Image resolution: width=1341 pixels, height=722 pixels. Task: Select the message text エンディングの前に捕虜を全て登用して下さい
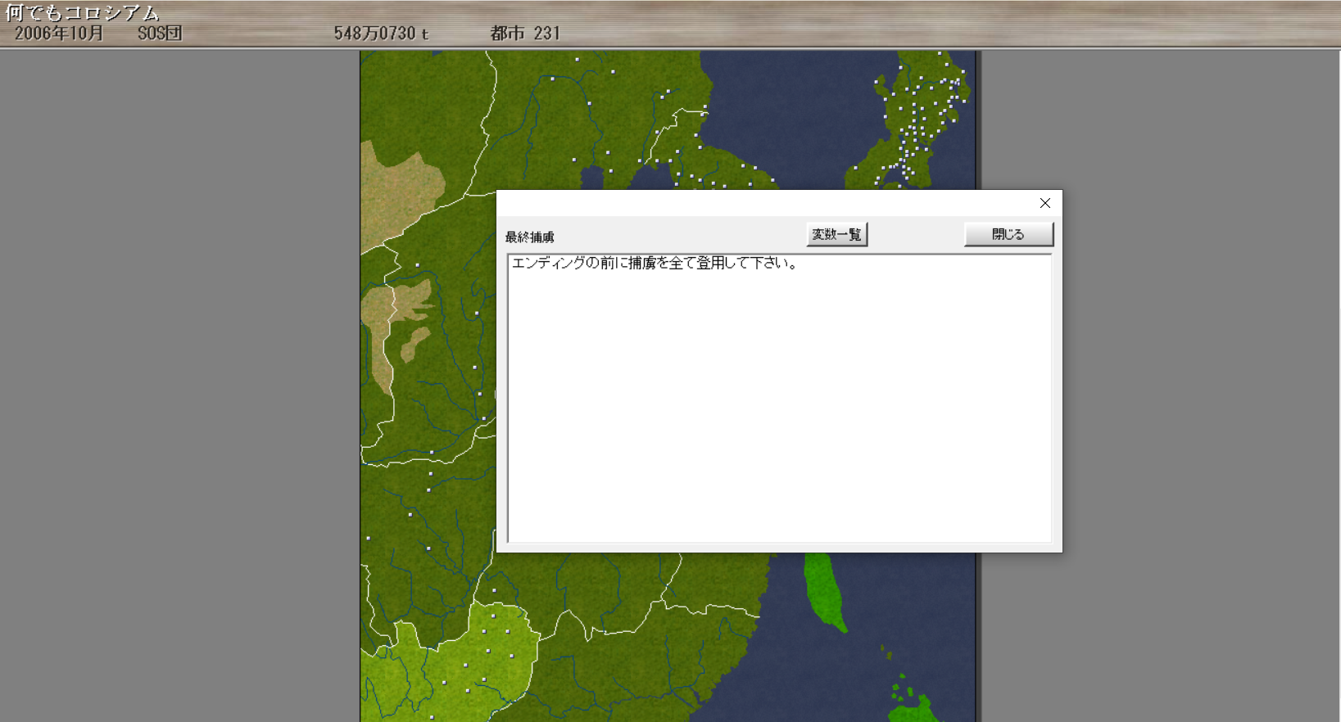point(654,264)
